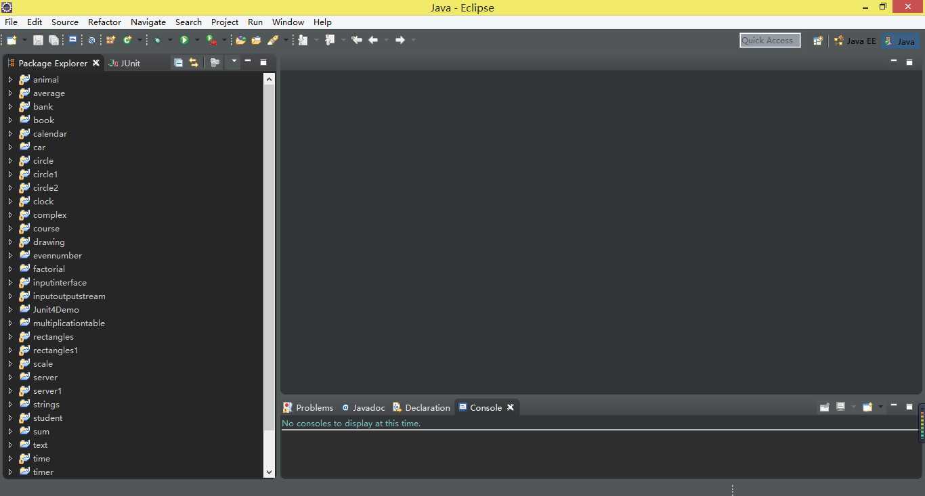Expand the timer project
925x496 pixels.
10,472
